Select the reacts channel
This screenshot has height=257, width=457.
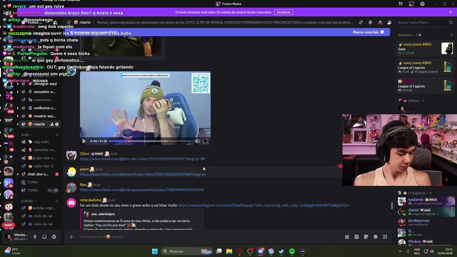coord(39,124)
